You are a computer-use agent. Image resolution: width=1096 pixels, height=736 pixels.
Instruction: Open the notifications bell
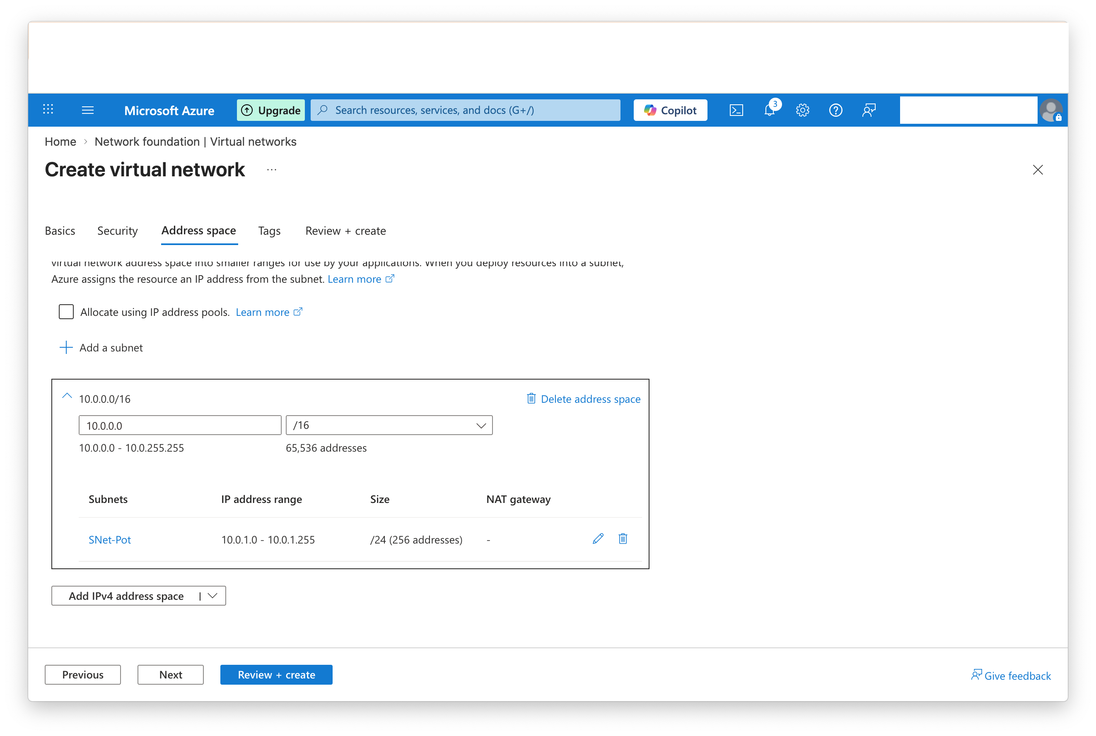[x=769, y=110]
